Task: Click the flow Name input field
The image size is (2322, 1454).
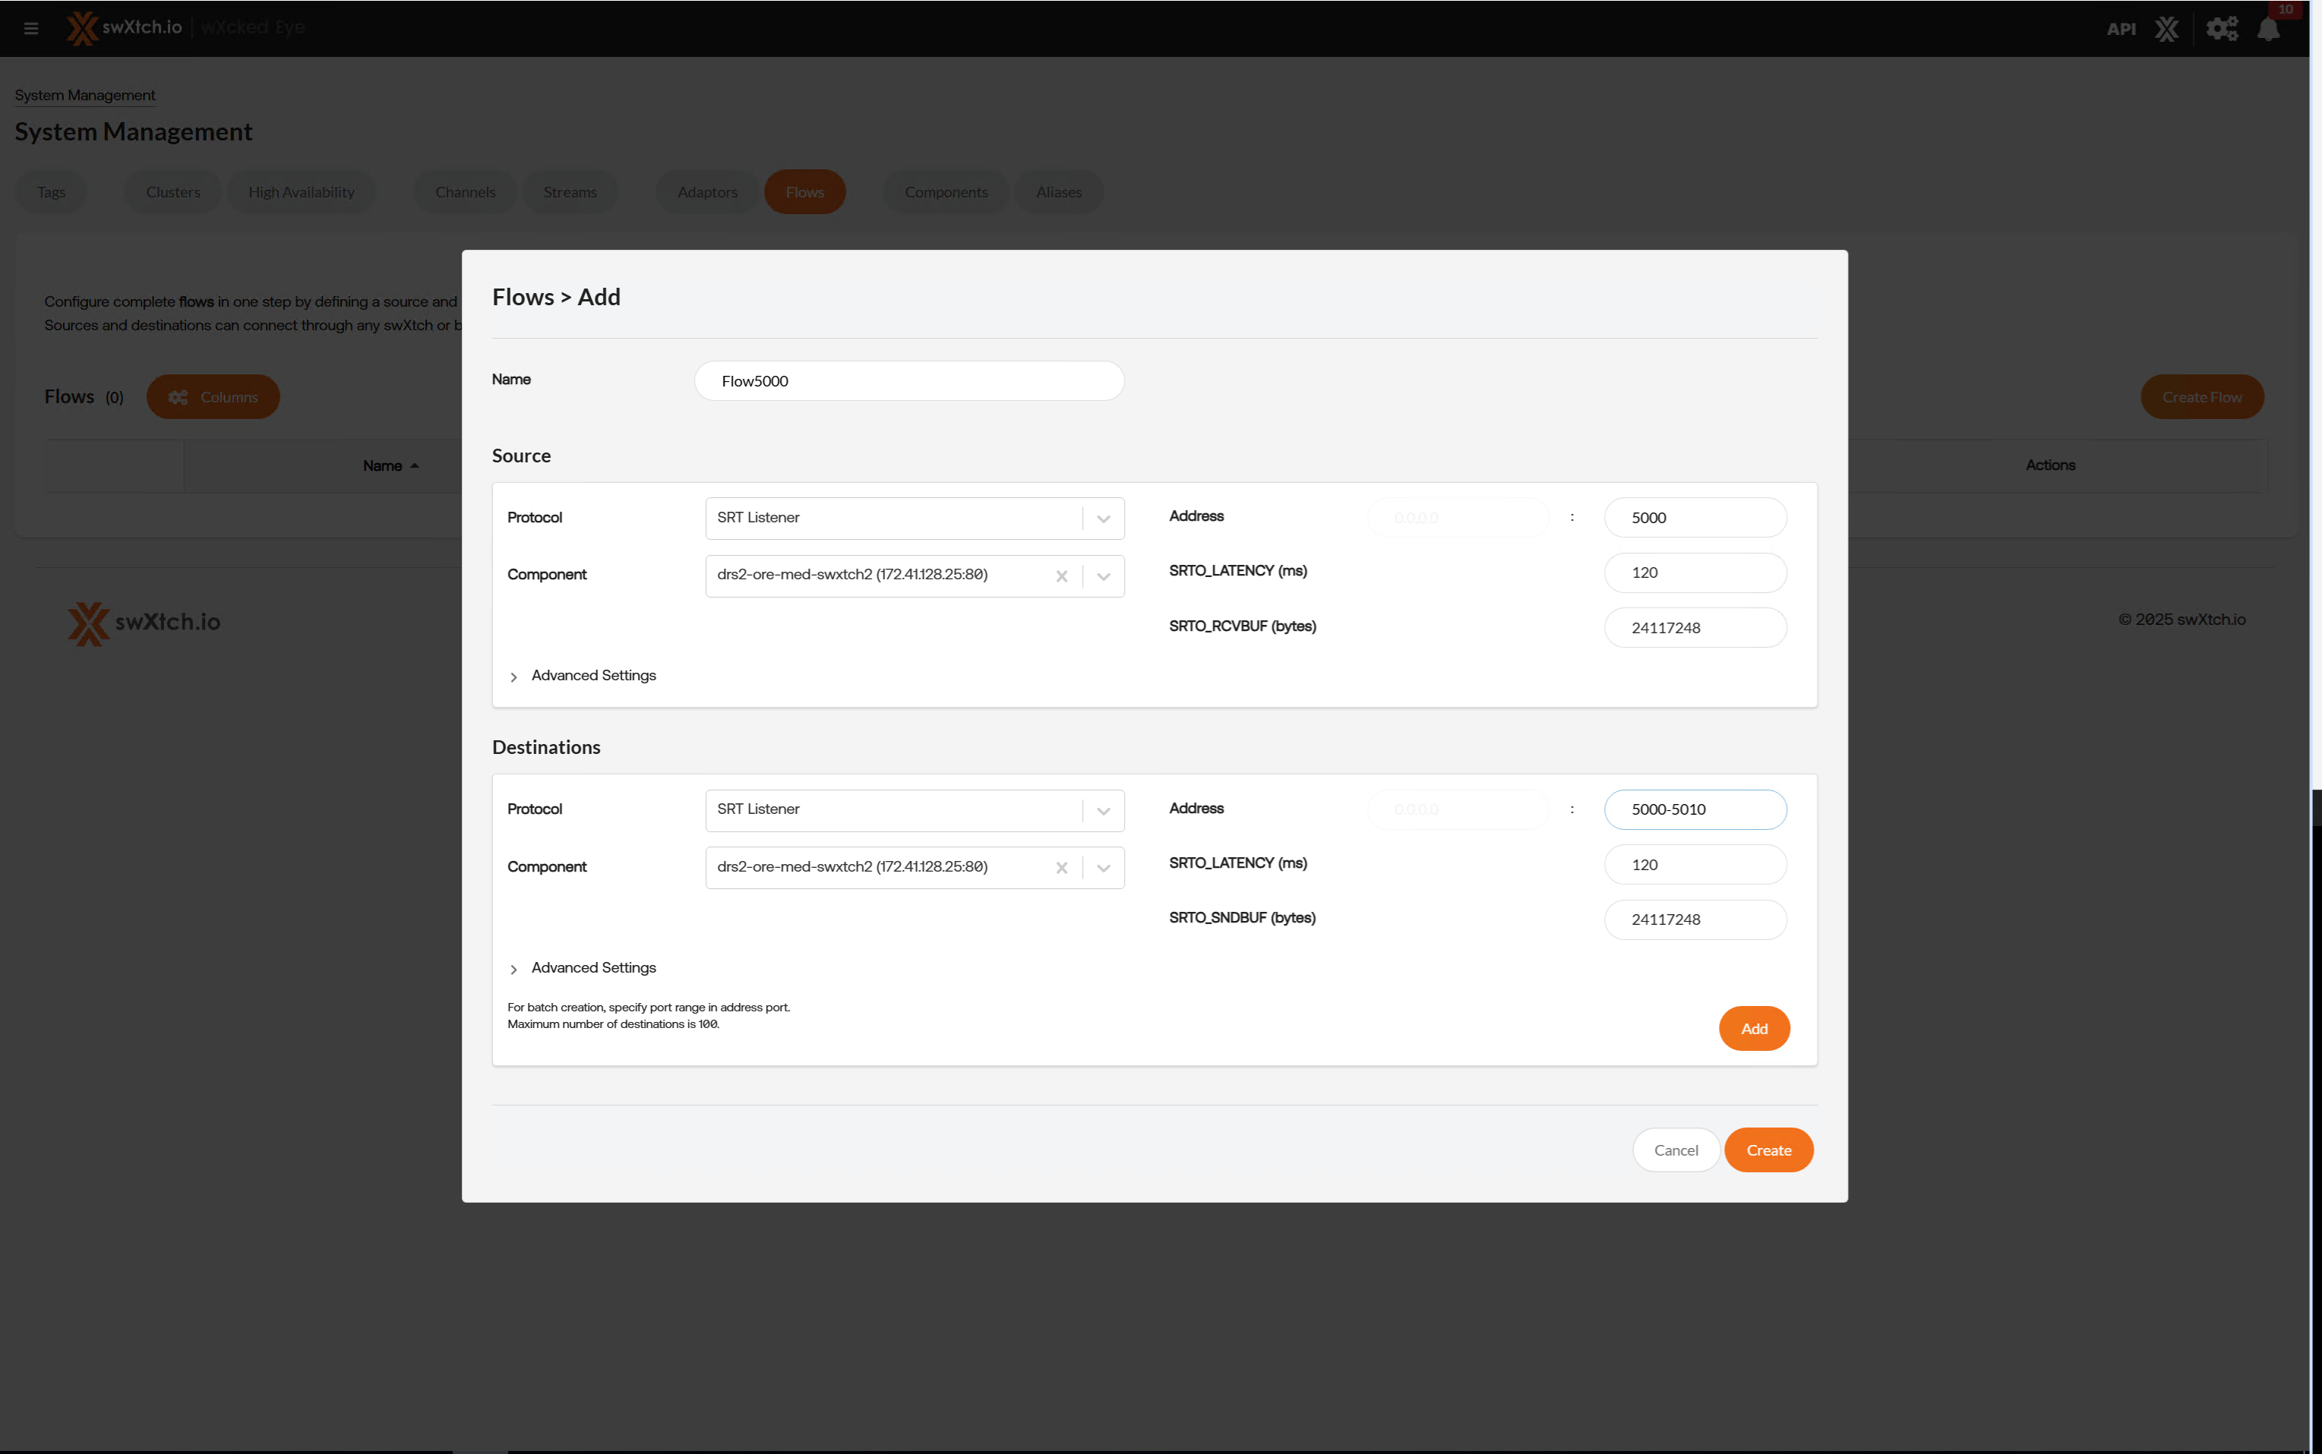Action: [x=909, y=381]
